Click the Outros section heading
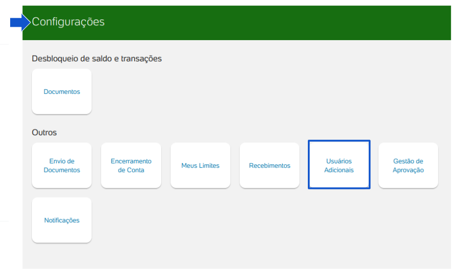 44,132
